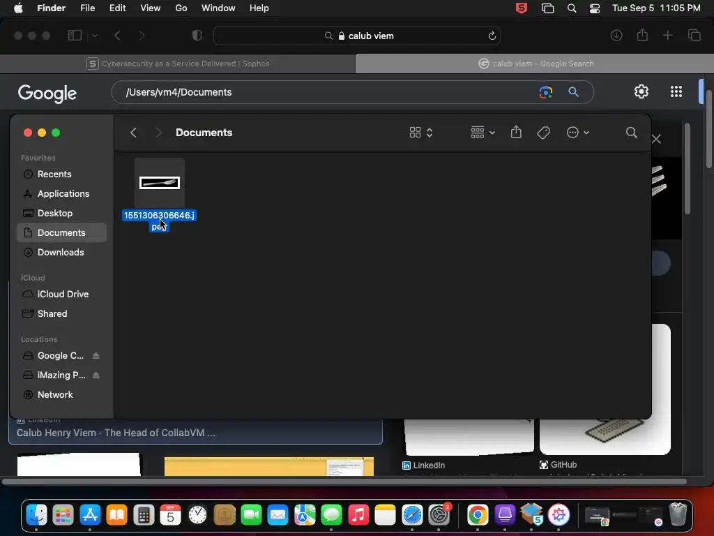This screenshot has width=714, height=536.
Task: Open Trash from the Dock
Action: tap(678, 514)
